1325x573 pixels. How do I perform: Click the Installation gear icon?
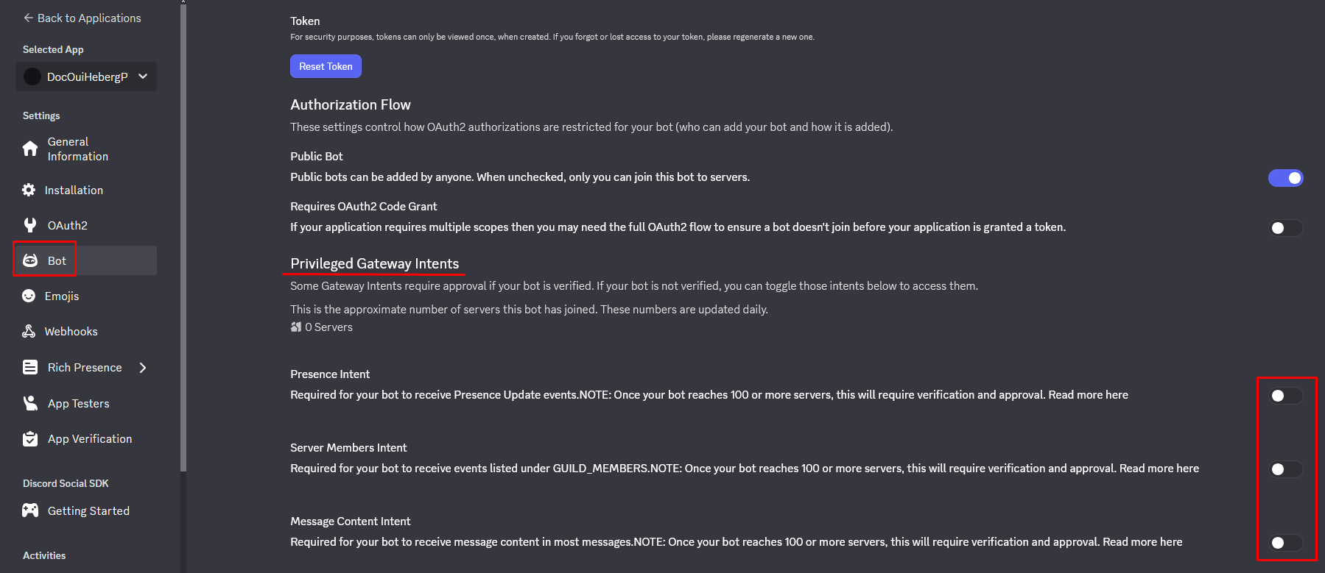point(29,190)
